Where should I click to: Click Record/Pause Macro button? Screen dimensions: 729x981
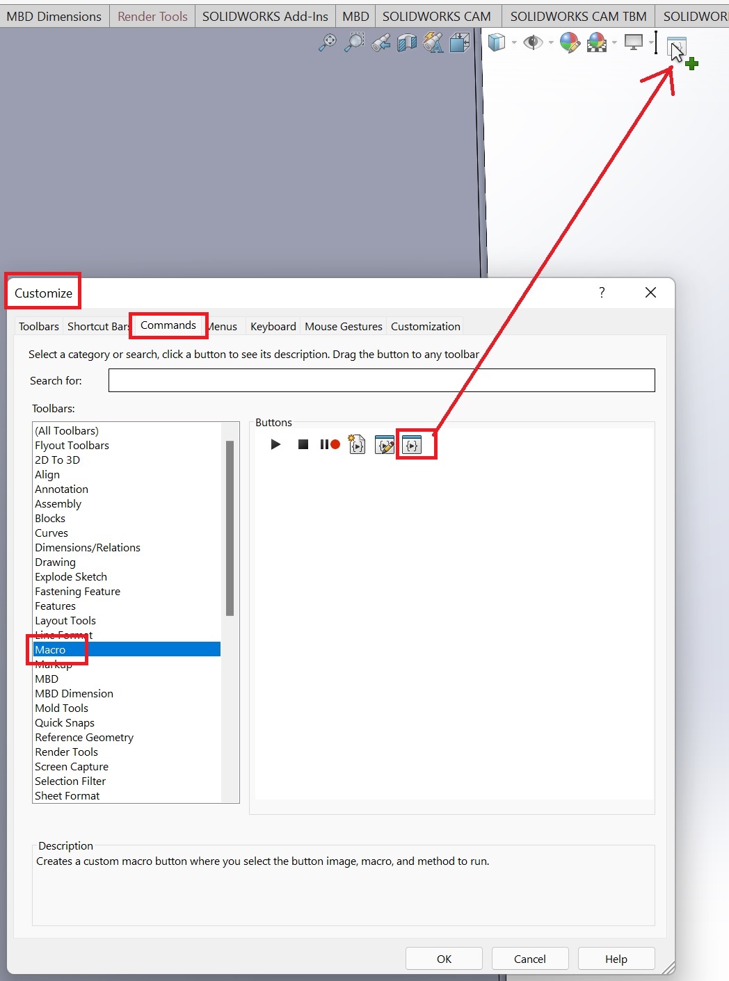[330, 444]
